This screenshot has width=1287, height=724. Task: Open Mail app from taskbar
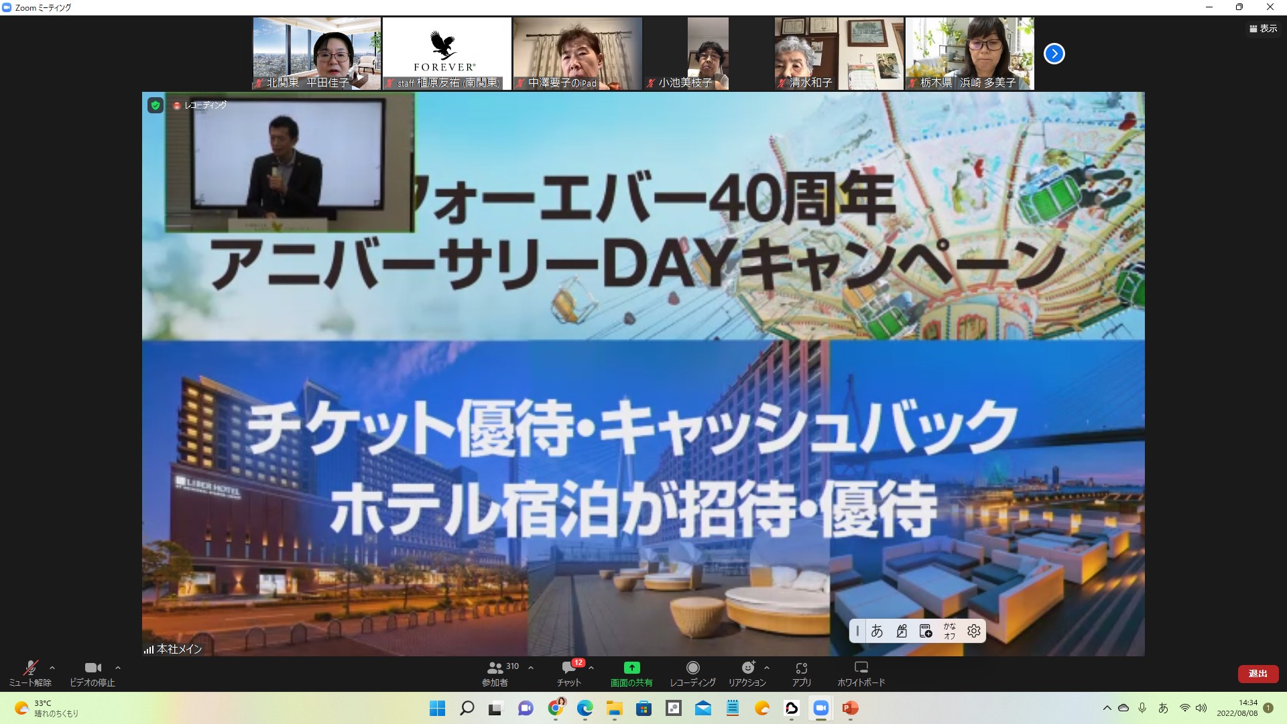click(703, 708)
